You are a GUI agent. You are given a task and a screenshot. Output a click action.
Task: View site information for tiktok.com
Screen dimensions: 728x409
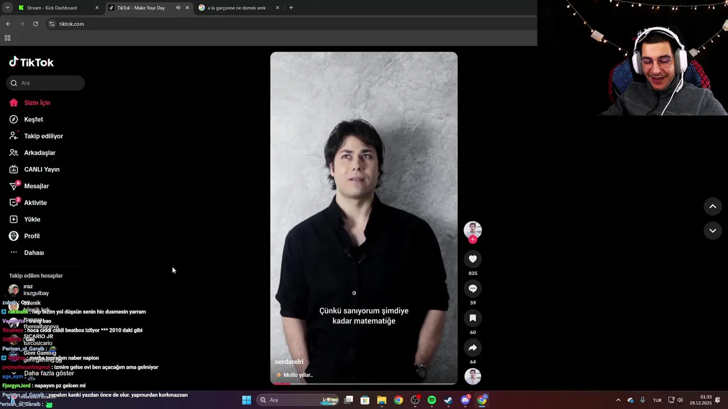click(52, 24)
